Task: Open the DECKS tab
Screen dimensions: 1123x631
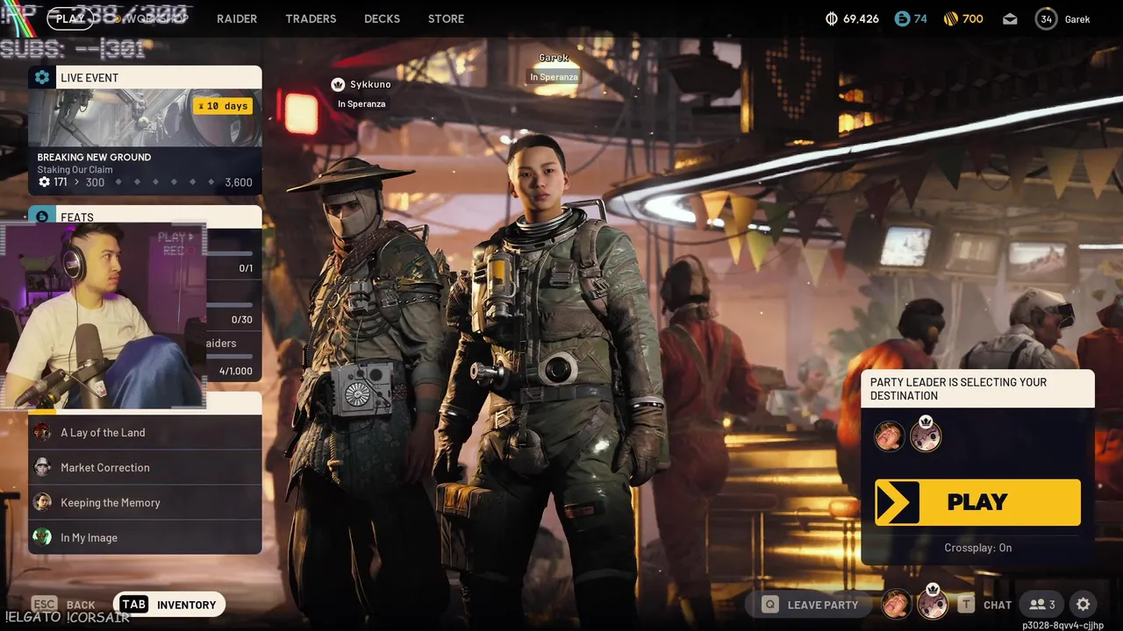Action: 382,18
